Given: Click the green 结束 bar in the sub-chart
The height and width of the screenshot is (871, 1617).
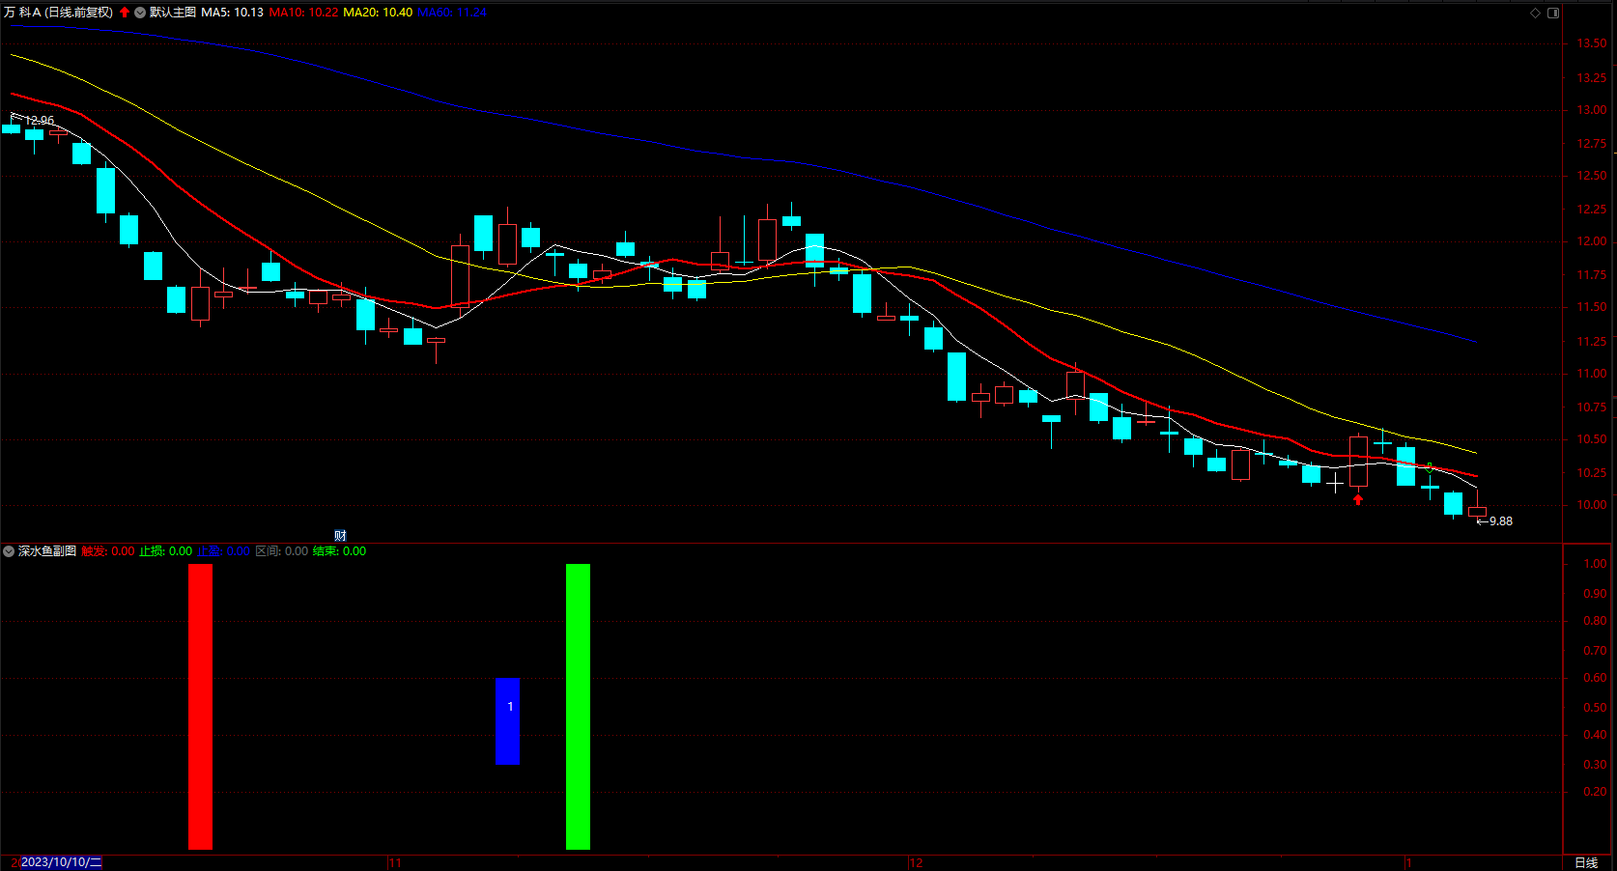Looking at the screenshot, I should (578, 707).
